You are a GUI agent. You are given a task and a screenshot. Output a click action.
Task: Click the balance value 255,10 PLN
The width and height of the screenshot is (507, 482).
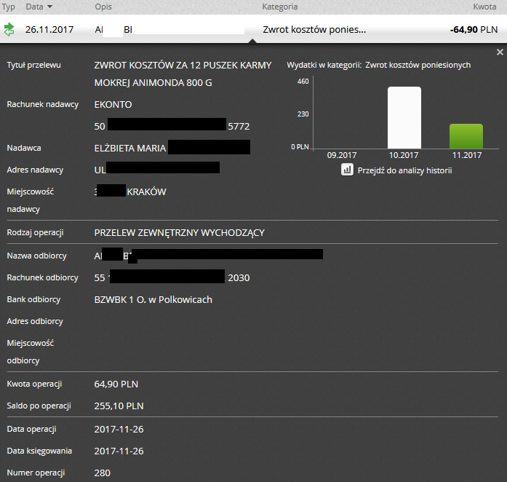click(119, 406)
